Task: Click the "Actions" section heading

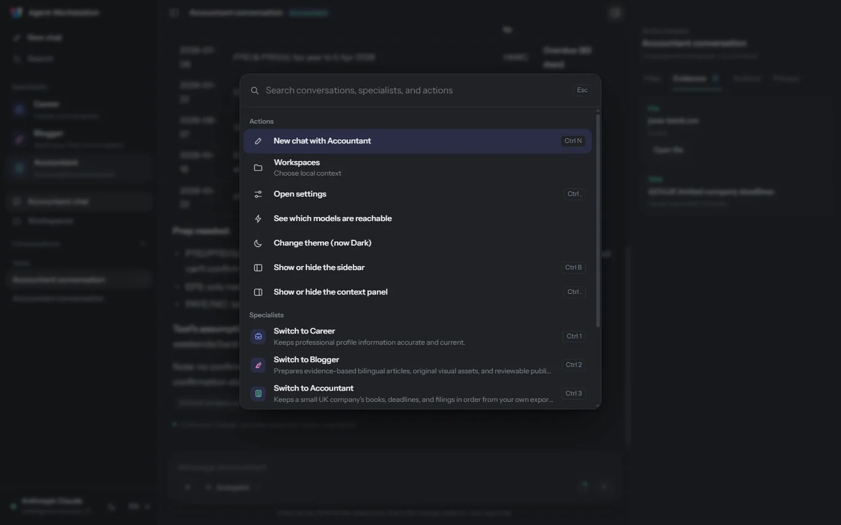Action: click(x=261, y=121)
